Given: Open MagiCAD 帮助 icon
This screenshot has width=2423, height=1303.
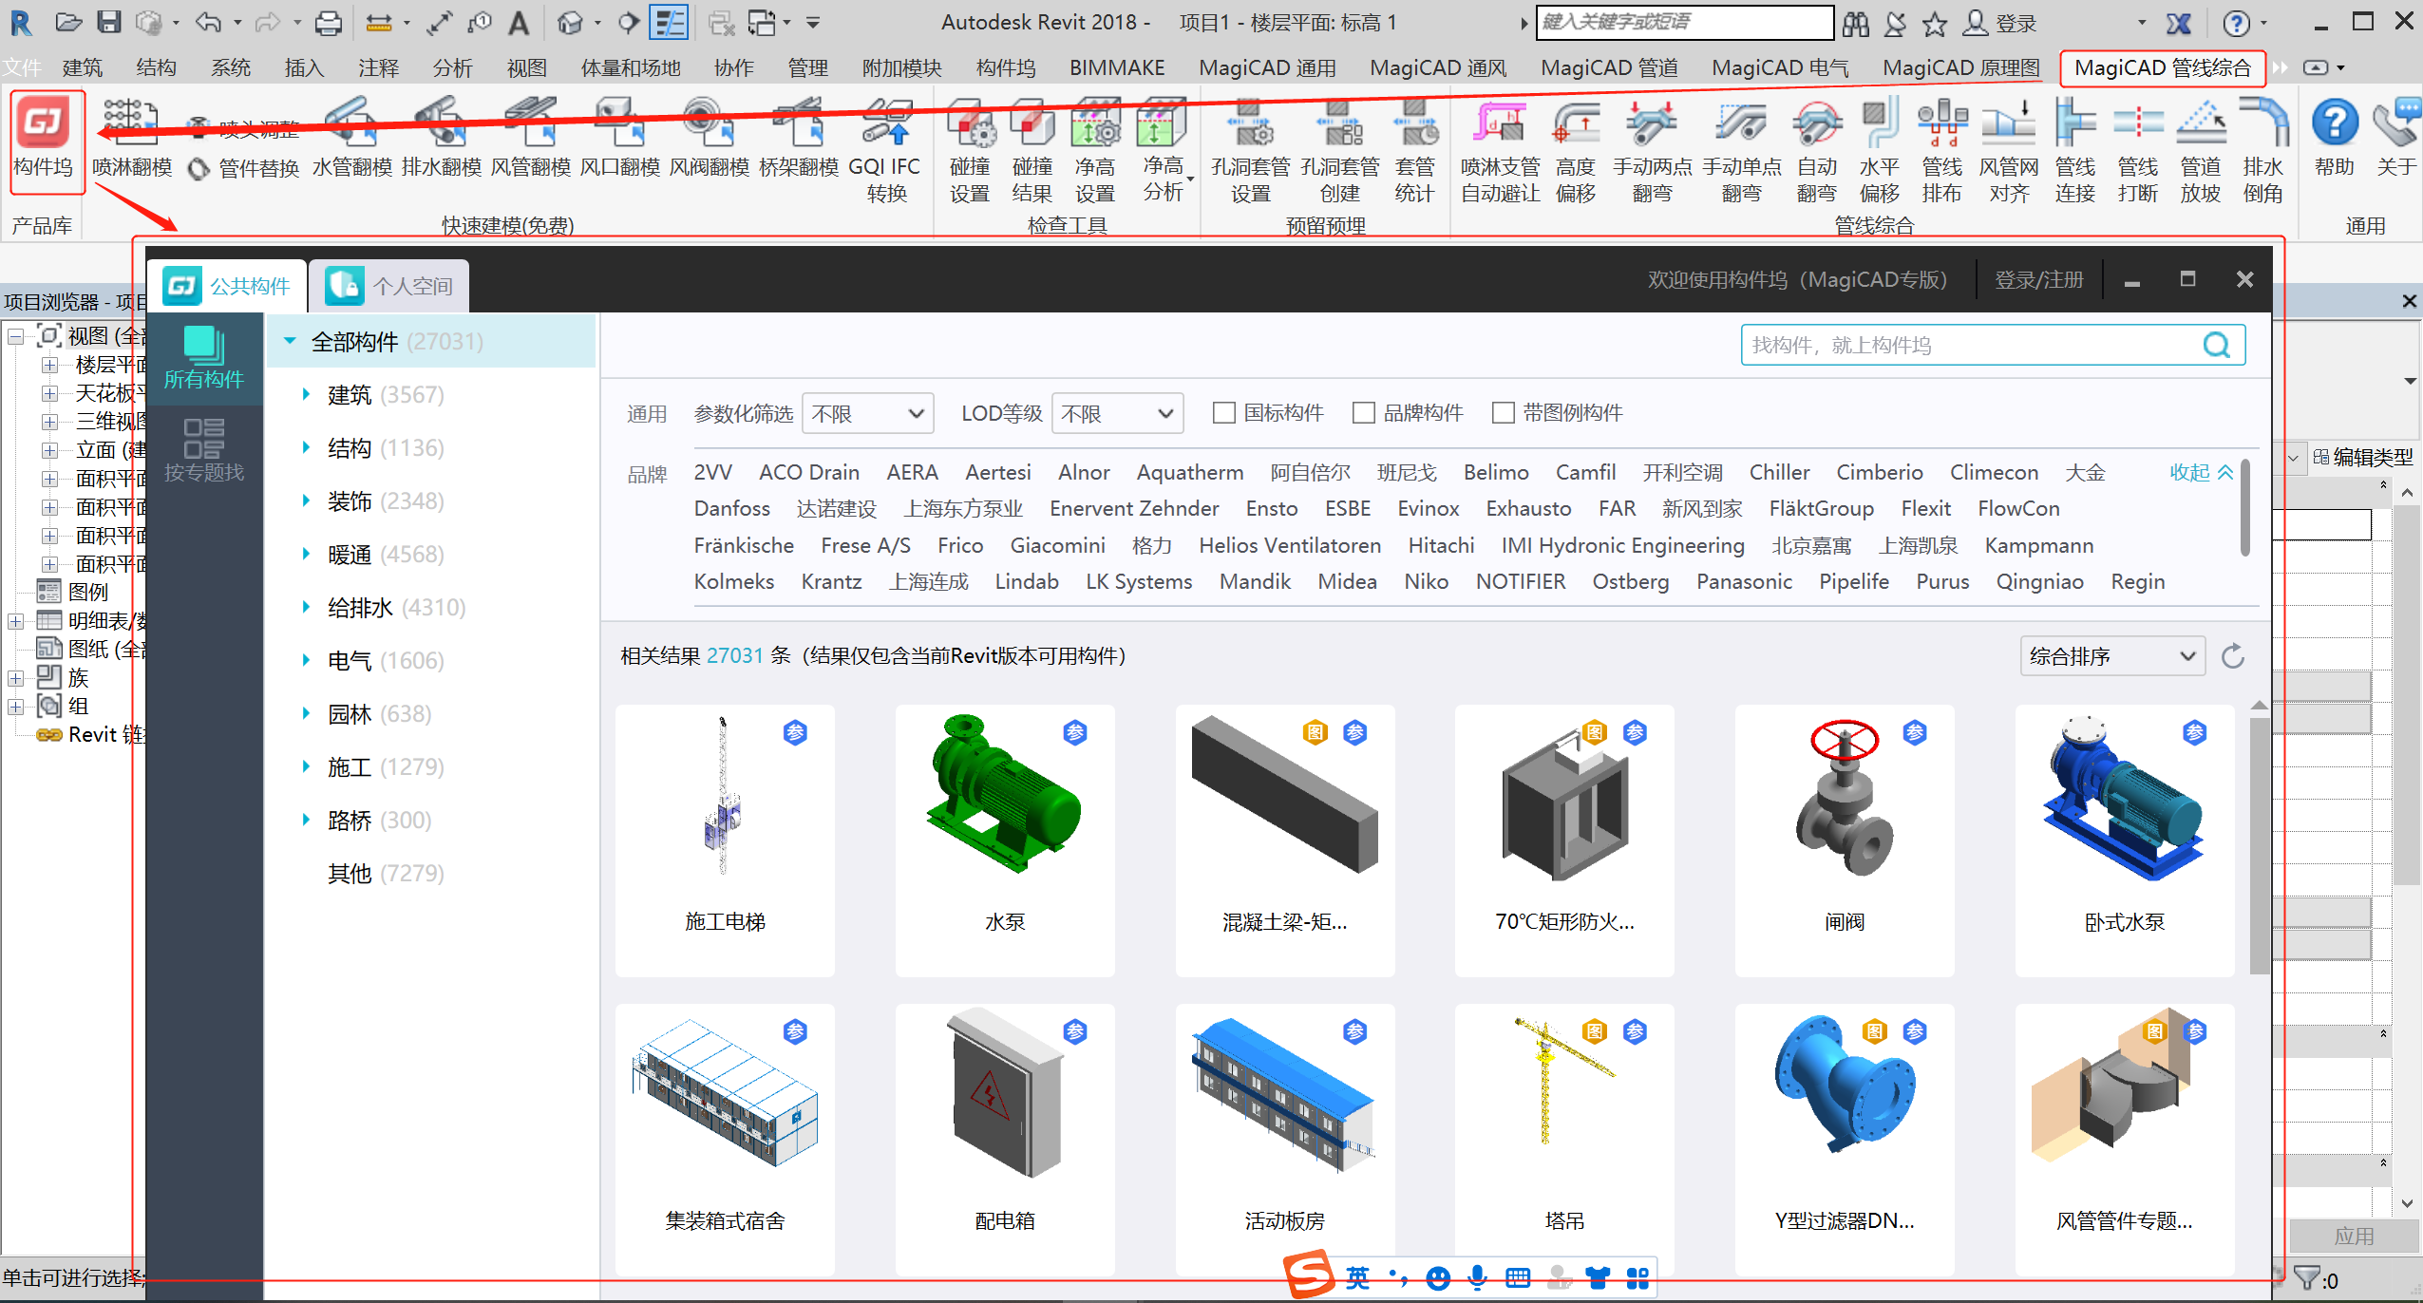Looking at the screenshot, I should click(x=2334, y=139).
